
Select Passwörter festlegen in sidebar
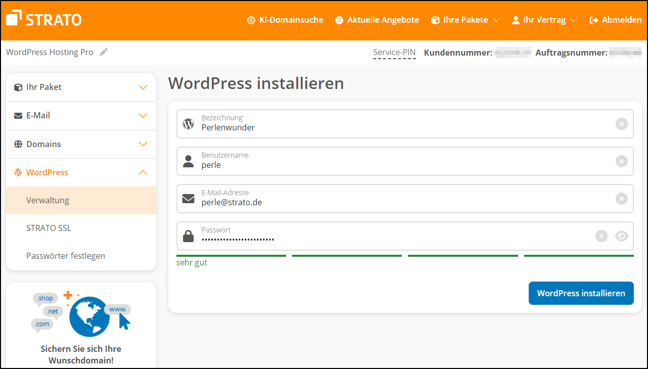coord(66,256)
